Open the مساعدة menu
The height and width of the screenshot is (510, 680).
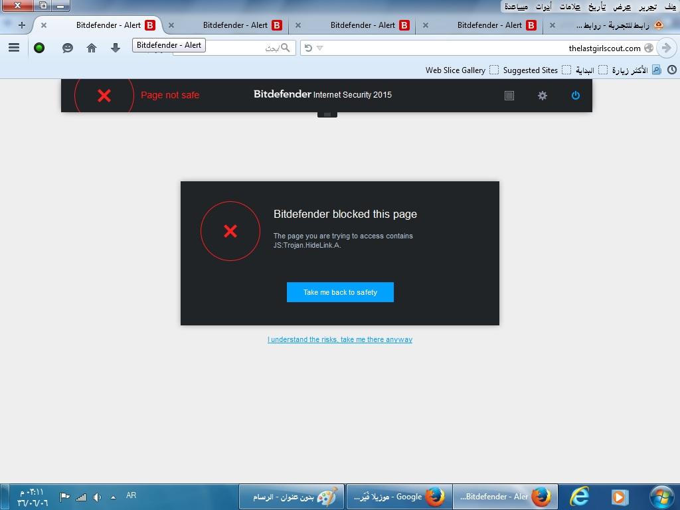click(516, 7)
